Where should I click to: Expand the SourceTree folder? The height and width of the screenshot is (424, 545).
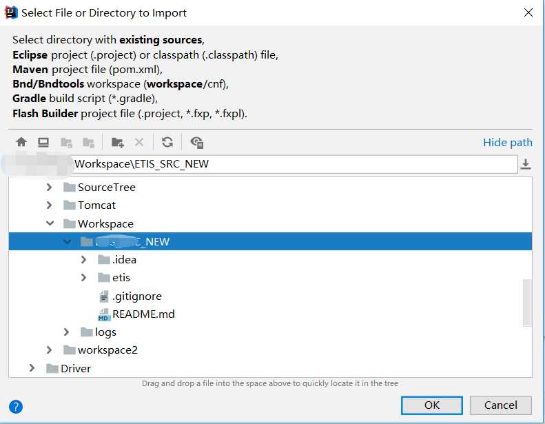[x=49, y=188]
